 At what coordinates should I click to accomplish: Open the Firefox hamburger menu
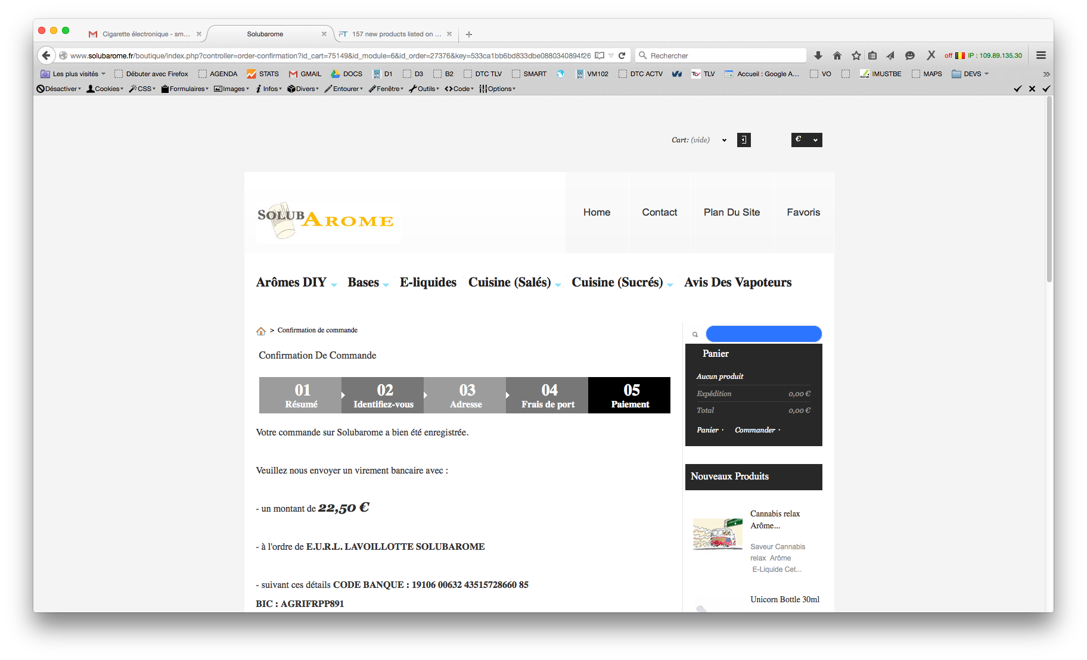coord(1041,55)
